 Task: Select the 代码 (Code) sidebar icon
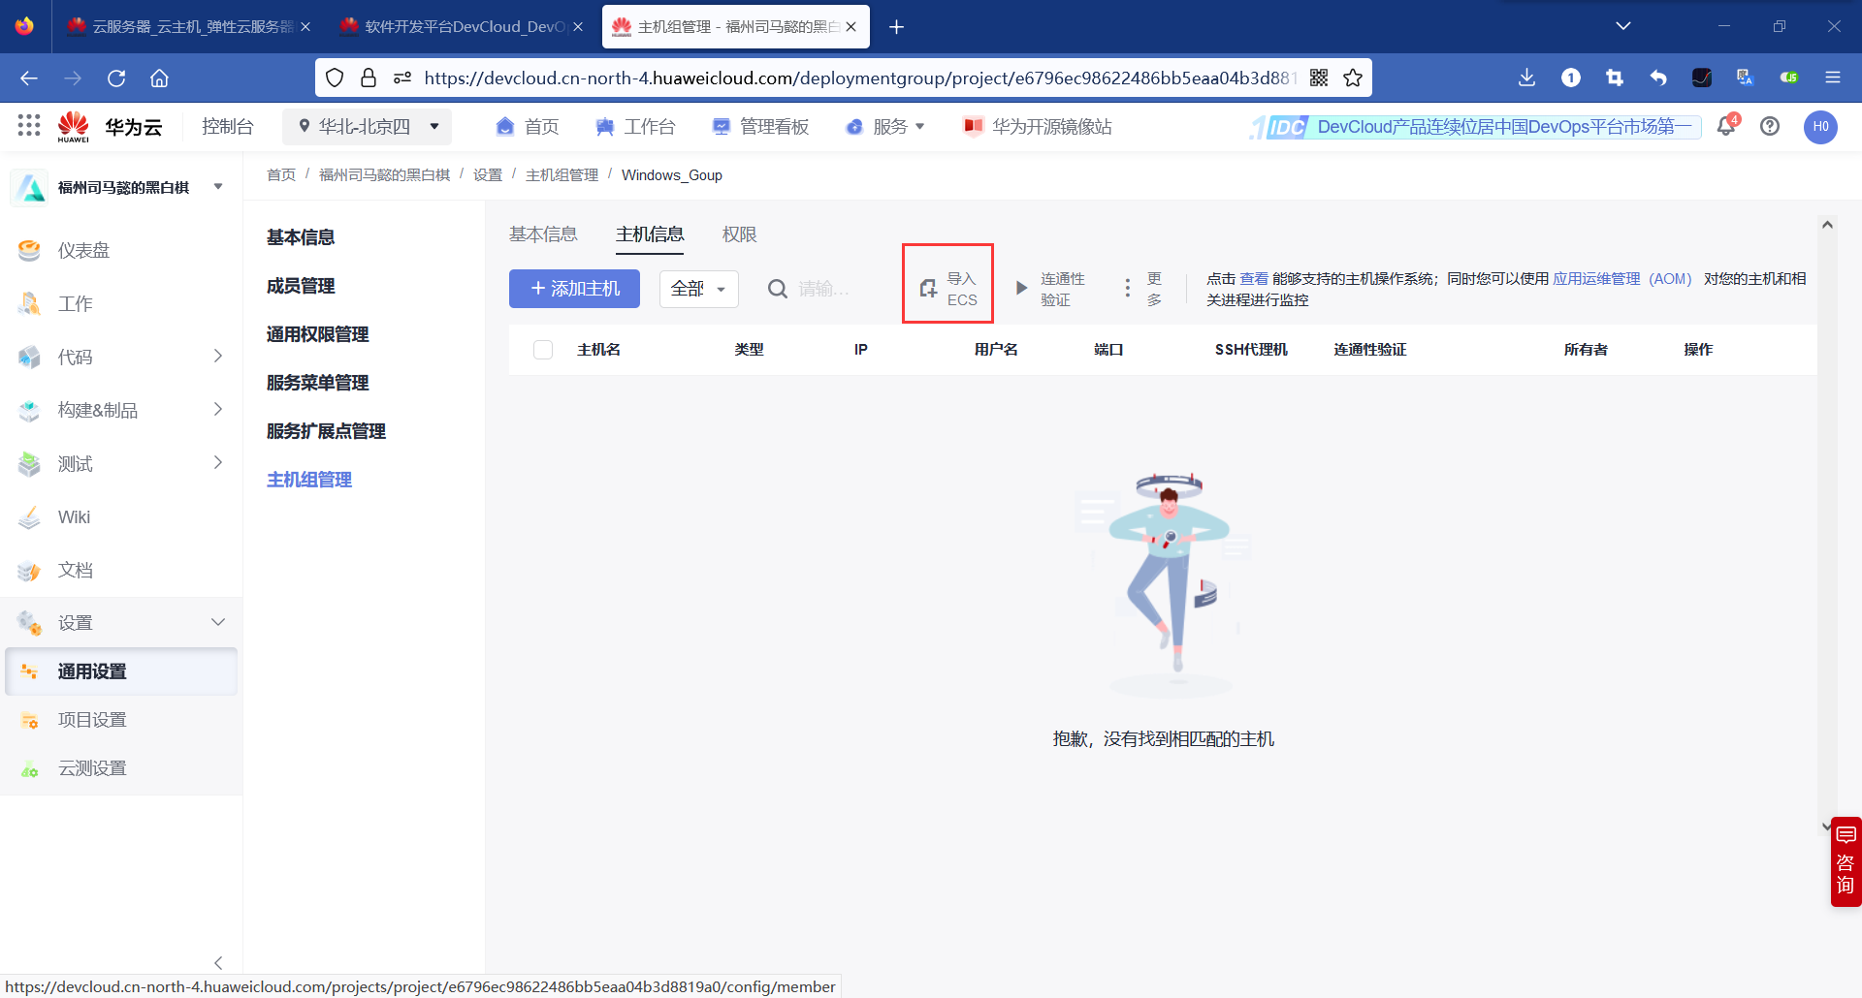tap(29, 357)
